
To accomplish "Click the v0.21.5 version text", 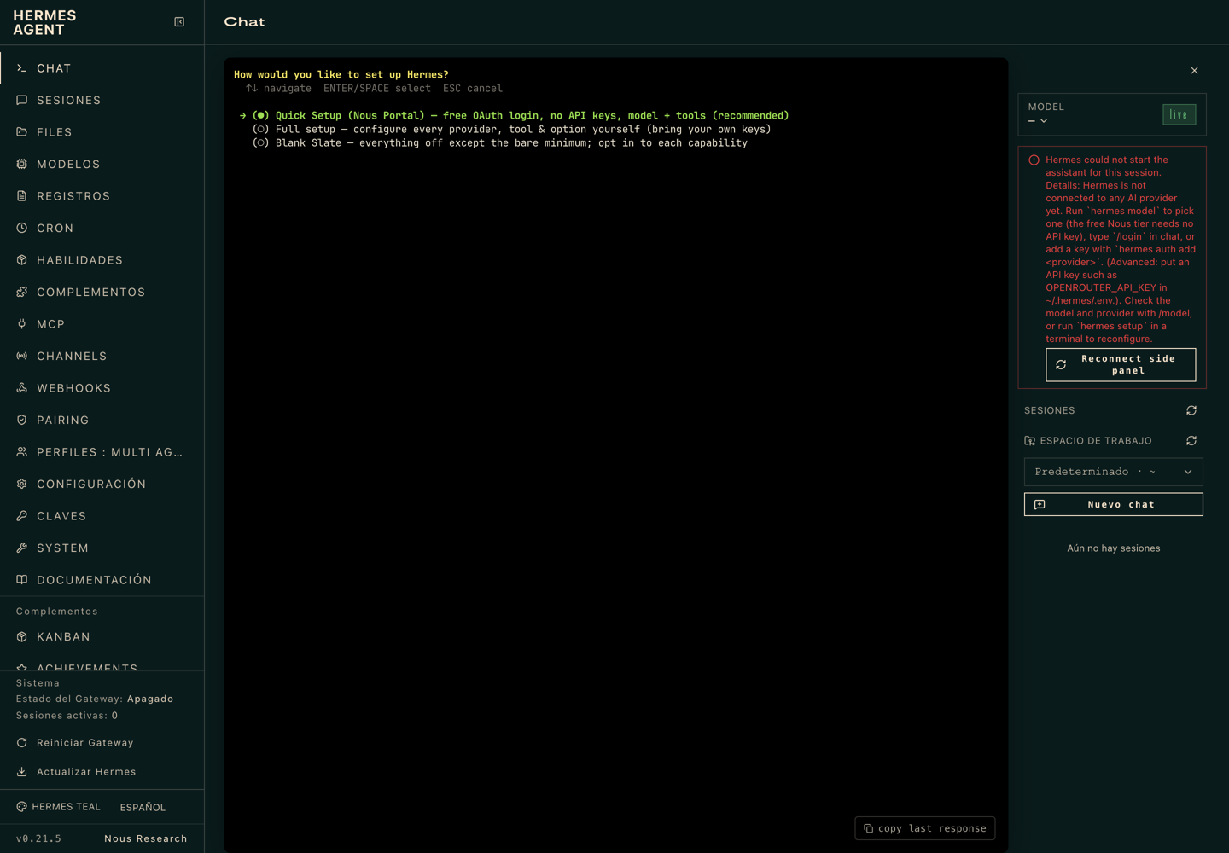I will click(38, 838).
